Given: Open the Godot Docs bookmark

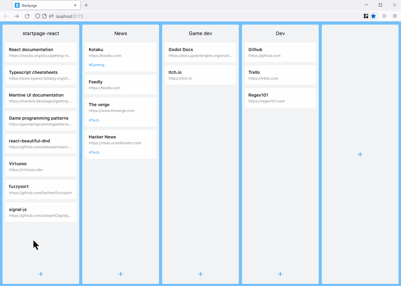Looking at the screenshot, I should click(200, 52).
